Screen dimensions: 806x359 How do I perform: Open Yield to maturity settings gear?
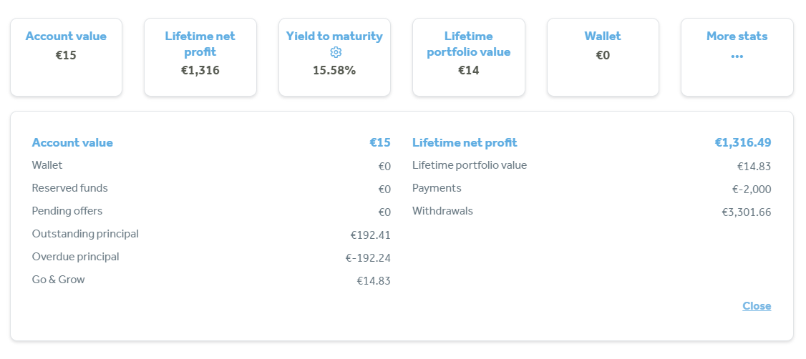[x=335, y=52]
